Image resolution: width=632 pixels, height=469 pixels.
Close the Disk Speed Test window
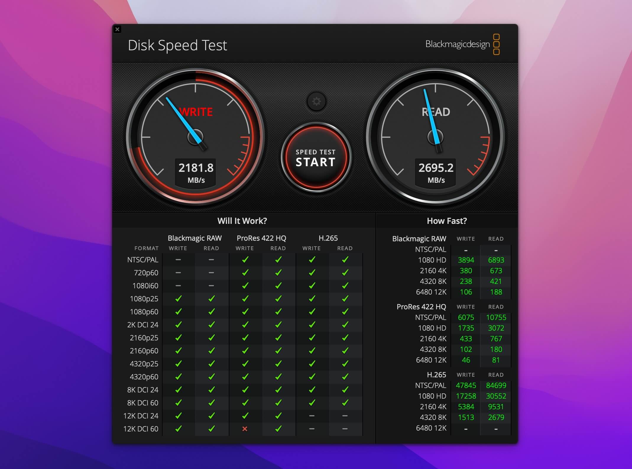coord(117,29)
